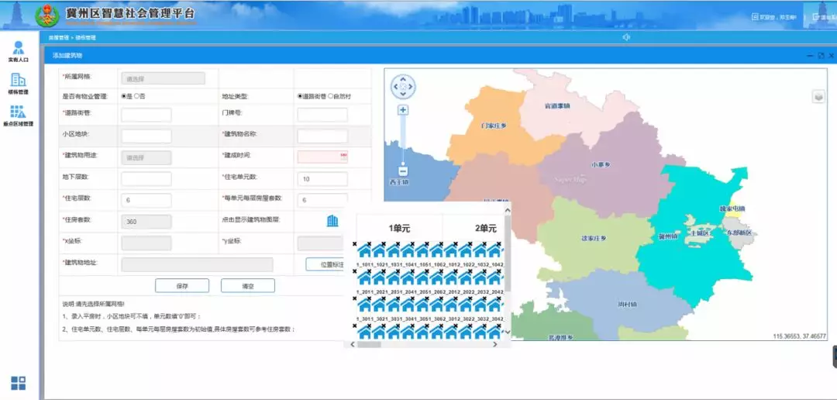
Task: Focus the 道路街巷 input field
Action: click(146, 115)
